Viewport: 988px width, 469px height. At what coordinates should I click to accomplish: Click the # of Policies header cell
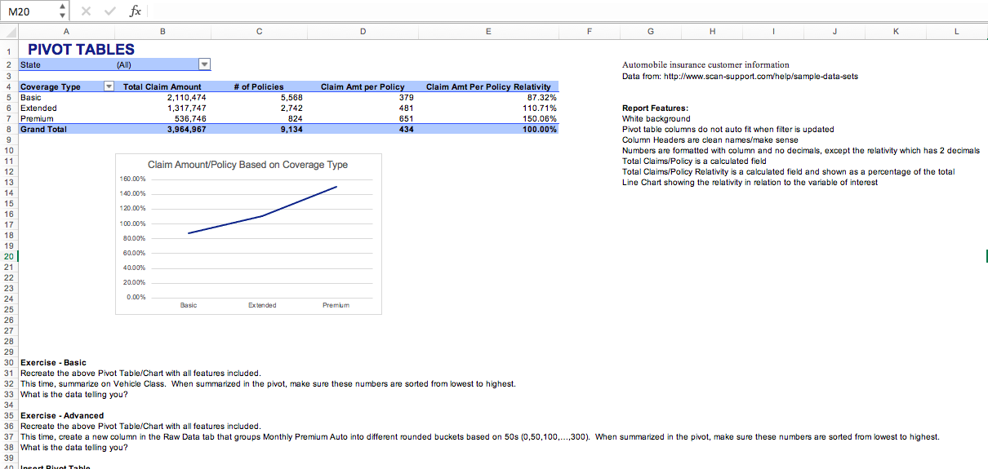pos(258,86)
